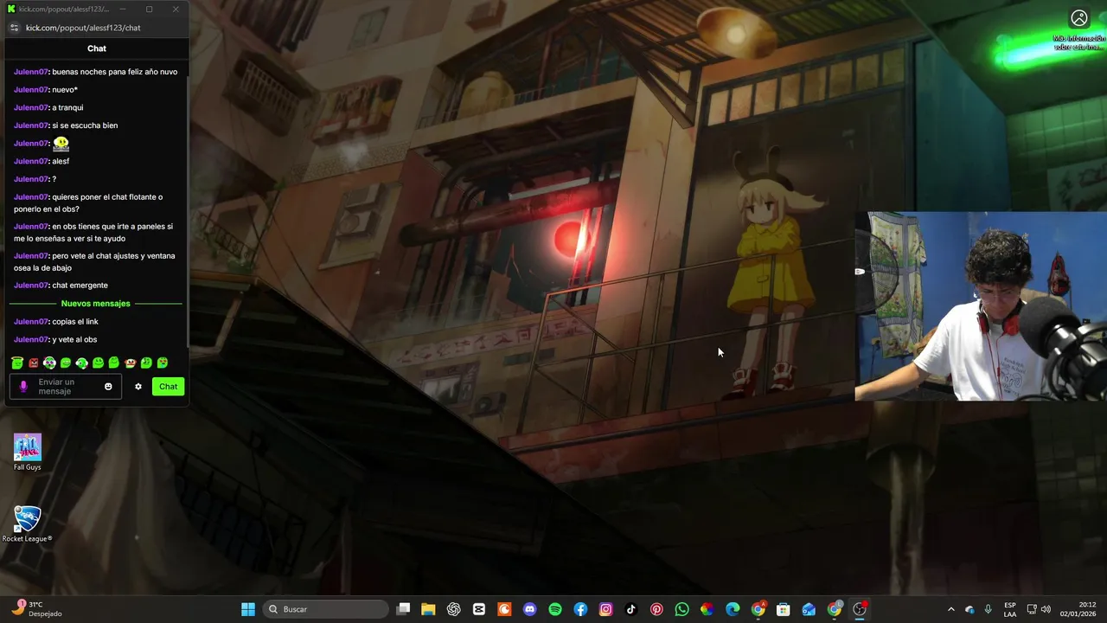Viewport: 1107px width, 623px height.
Task: Pick the red mushroom hat emote
Action: pos(131,363)
